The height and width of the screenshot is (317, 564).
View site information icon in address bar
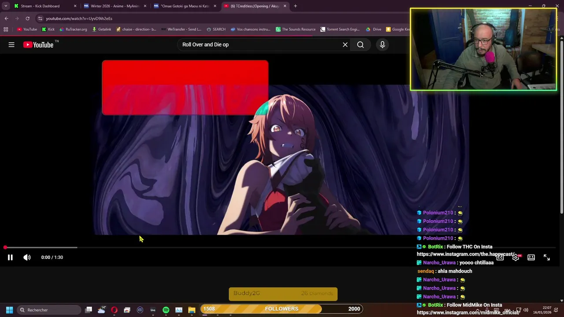(40, 18)
